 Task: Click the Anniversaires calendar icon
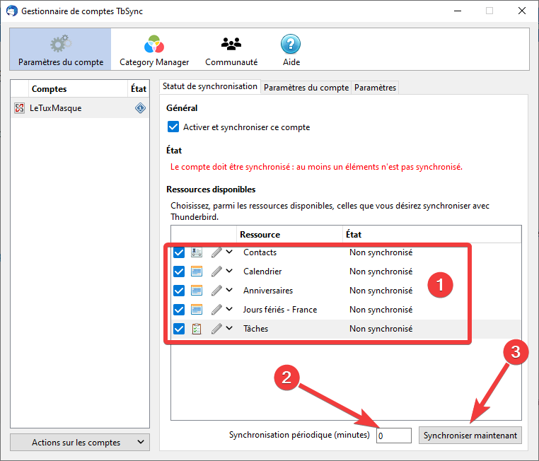point(197,291)
